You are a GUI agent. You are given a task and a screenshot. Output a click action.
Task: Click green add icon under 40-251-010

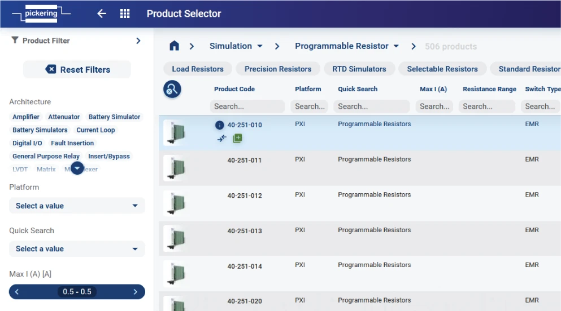tap(238, 138)
